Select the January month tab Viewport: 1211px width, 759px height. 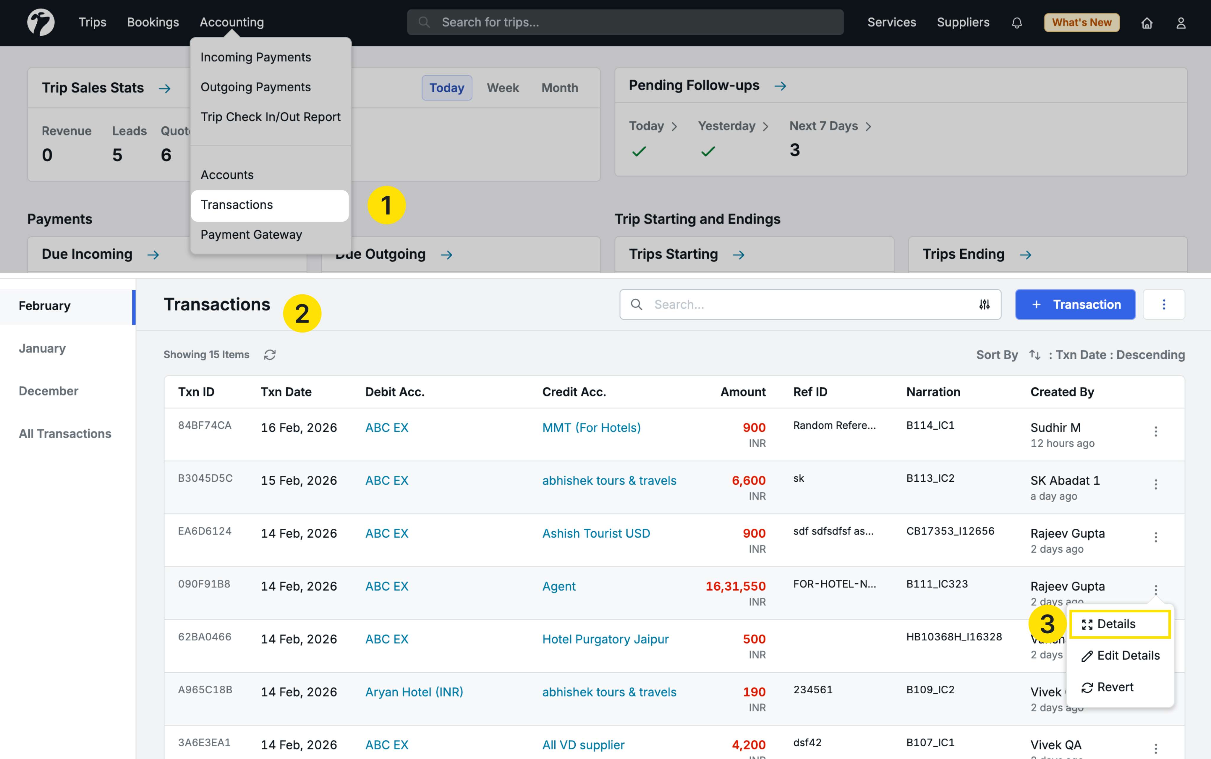pos(42,348)
